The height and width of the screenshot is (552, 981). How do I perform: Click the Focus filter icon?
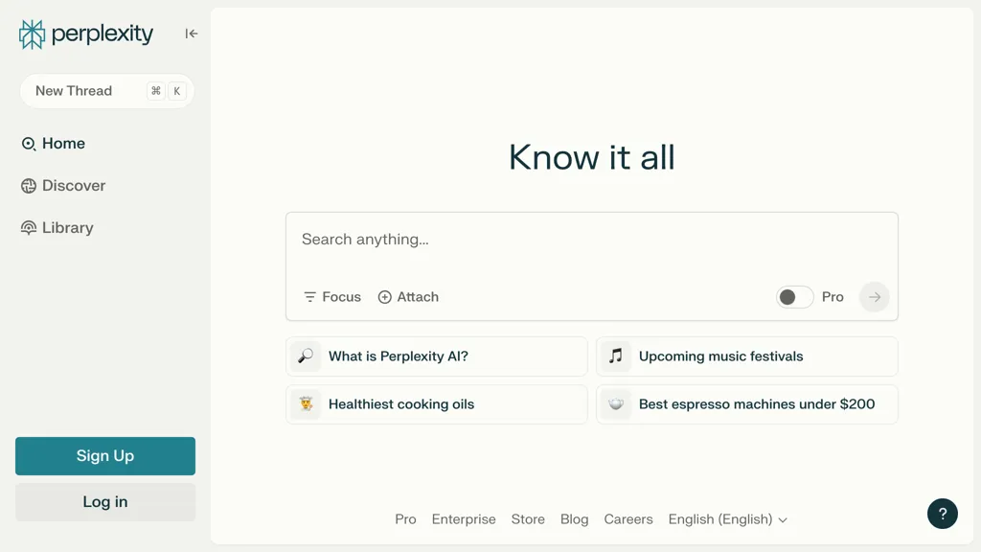(309, 297)
